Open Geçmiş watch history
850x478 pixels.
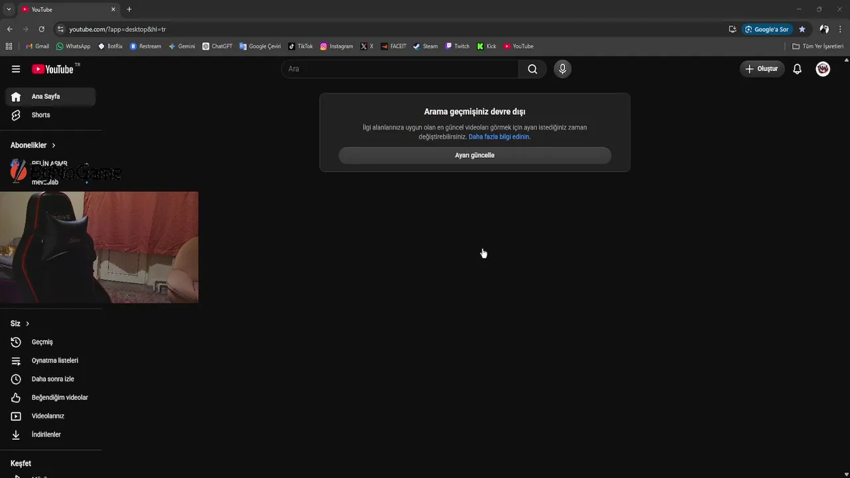50,342
